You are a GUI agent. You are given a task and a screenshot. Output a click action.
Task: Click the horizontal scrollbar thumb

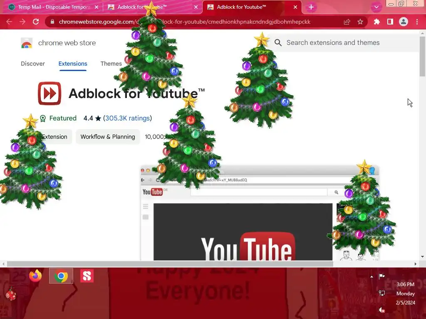click(170, 264)
